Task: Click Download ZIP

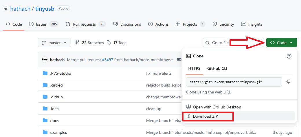Action: (x=205, y=116)
